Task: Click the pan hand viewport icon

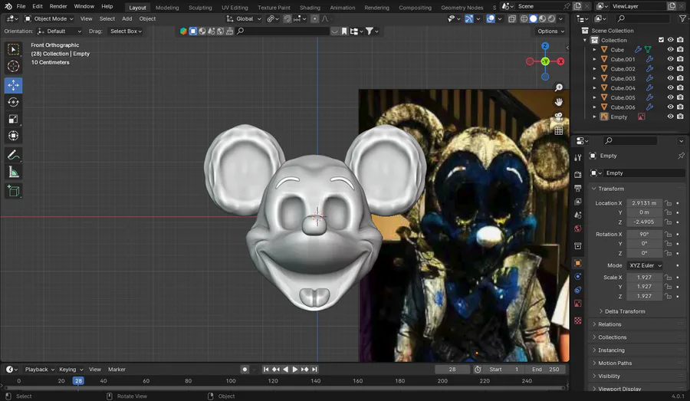Action: (558, 102)
